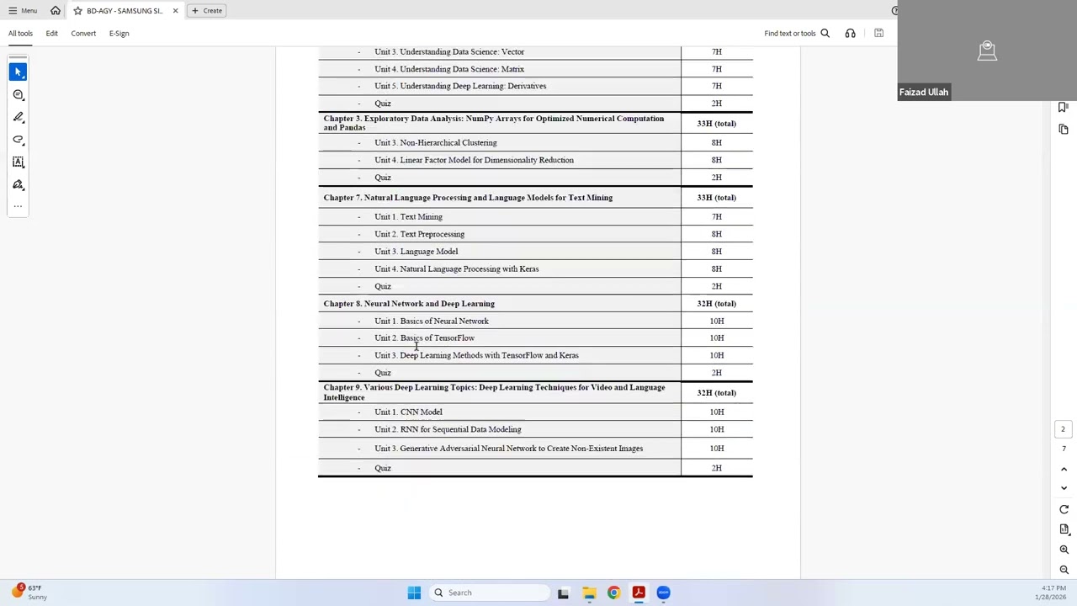Open the All tools panel
1077x606 pixels.
[20, 34]
